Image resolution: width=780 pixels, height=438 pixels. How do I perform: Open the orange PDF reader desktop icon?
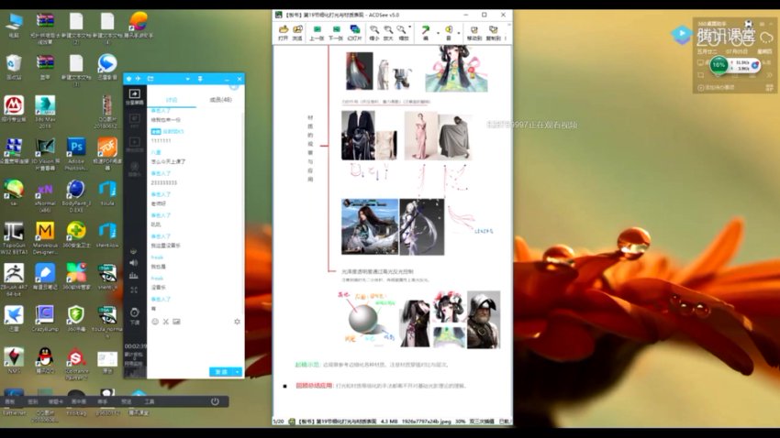pos(107,154)
